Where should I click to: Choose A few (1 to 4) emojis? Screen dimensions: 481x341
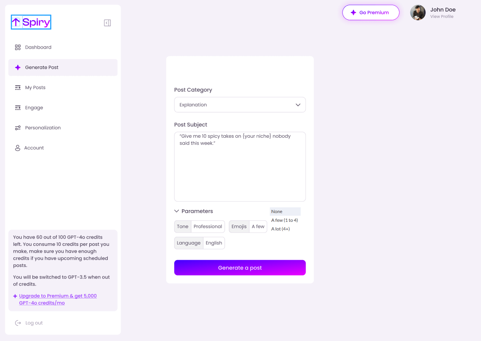285,220
